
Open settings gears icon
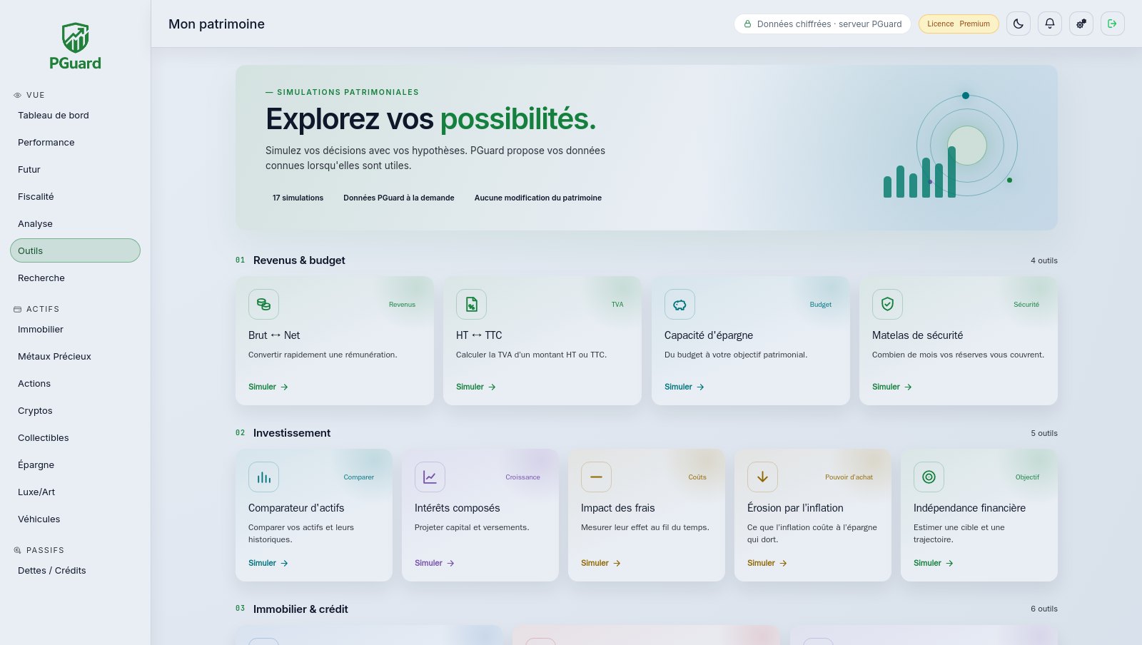click(x=1081, y=24)
